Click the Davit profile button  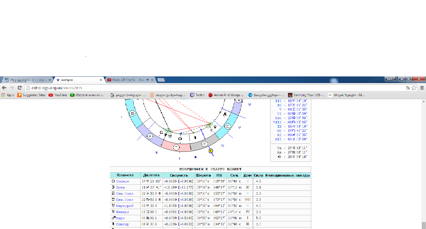390,79
